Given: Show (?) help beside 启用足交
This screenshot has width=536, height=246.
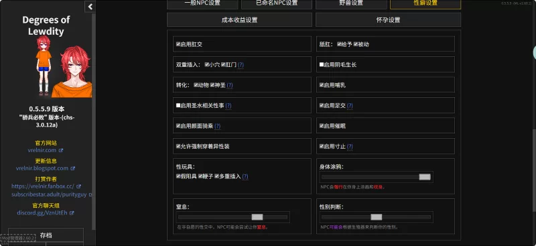Looking at the screenshot, I should coord(350,106).
